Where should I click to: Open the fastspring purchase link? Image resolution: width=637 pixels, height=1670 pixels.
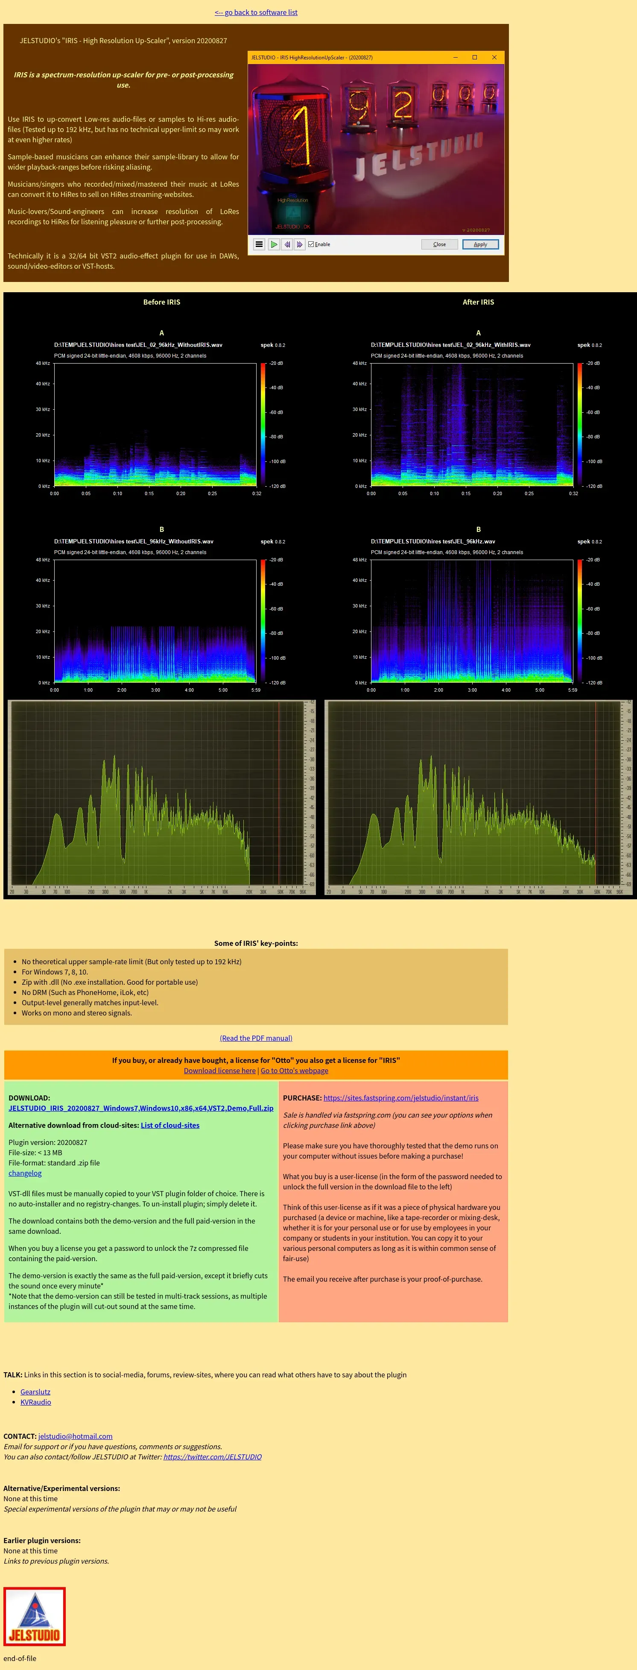pos(400,1098)
